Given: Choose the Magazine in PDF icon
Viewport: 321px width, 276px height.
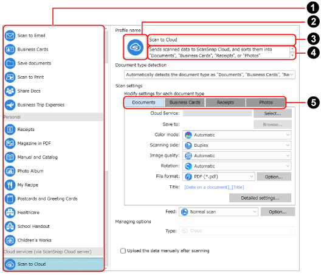Looking at the screenshot, I should [x=10, y=143].
